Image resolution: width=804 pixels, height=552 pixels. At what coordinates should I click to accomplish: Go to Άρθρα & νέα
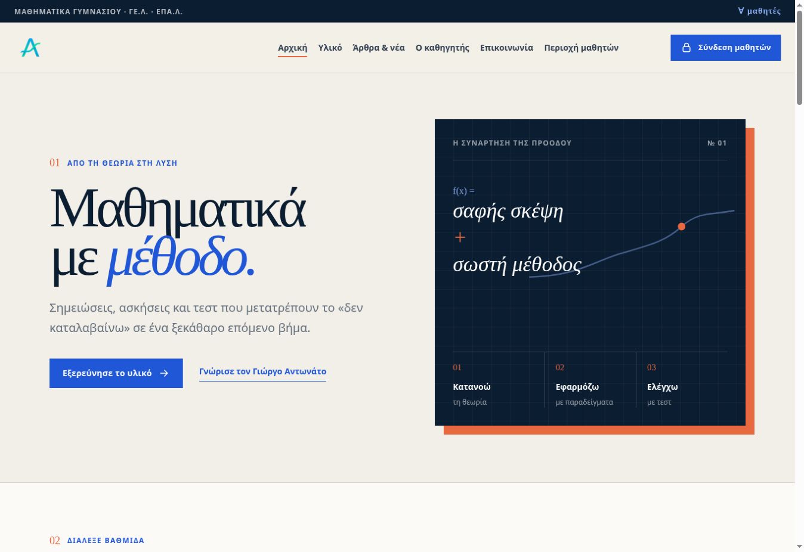(379, 48)
